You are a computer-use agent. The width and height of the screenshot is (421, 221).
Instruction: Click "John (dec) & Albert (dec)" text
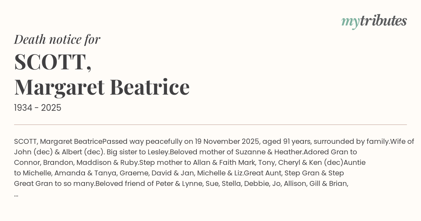pos(58,152)
